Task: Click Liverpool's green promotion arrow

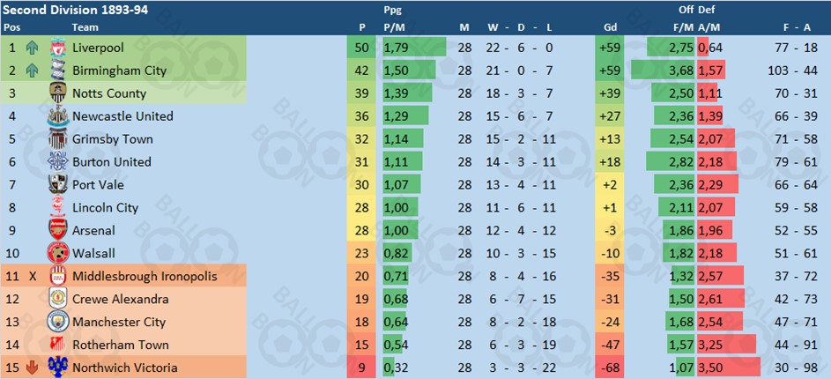Action: [x=33, y=48]
